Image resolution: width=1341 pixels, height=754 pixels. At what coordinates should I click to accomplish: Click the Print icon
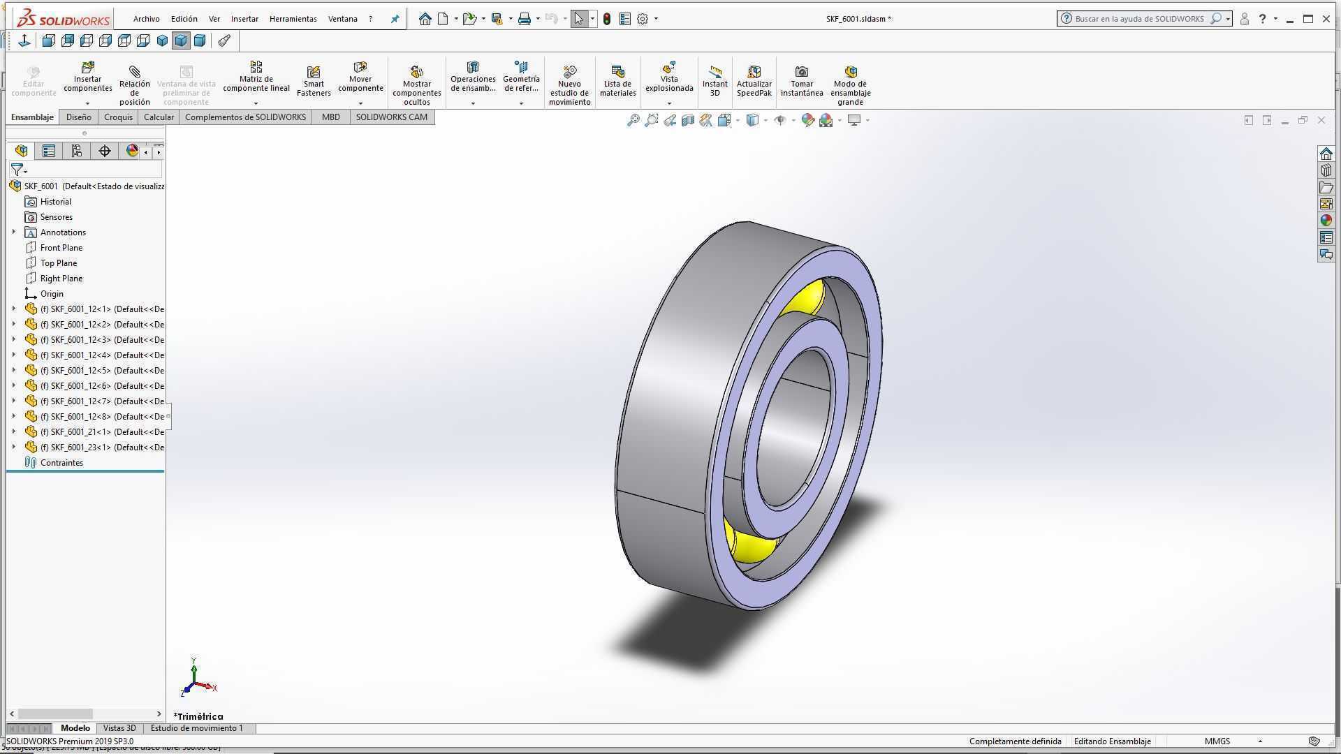click(525, 19)
